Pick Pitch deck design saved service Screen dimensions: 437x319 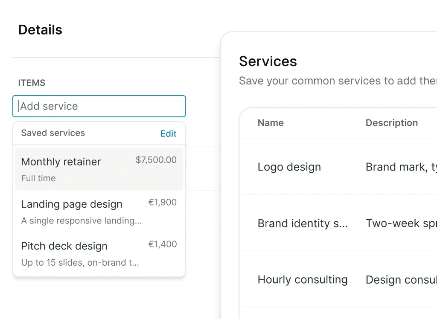99,254
